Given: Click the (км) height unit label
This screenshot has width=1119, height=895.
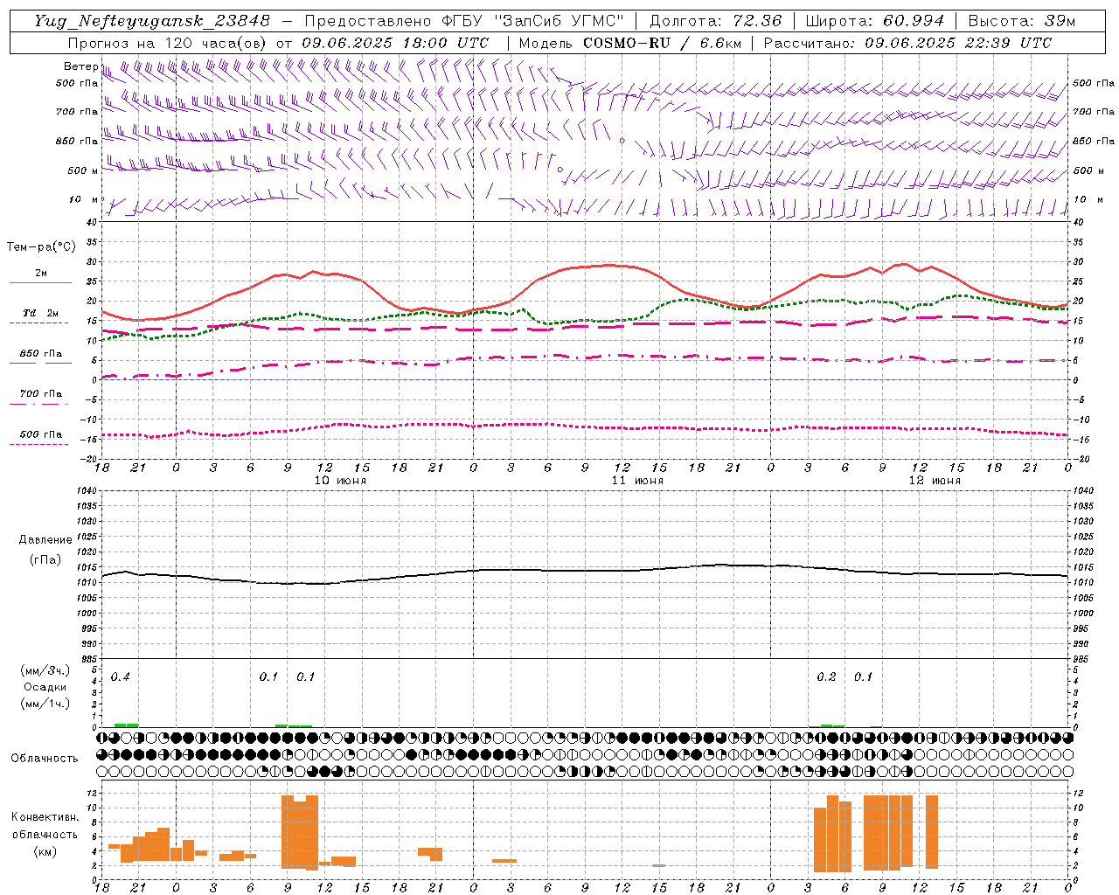Looking at the screenshot, I should coord(45,851).
